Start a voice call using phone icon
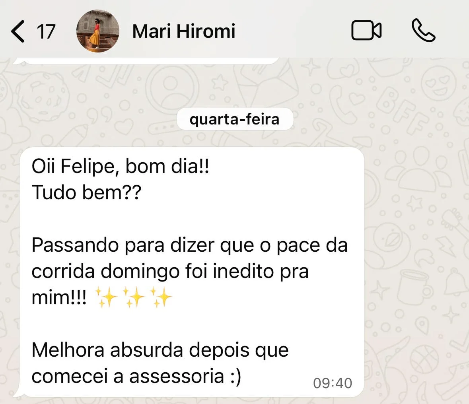 (423, 31)
